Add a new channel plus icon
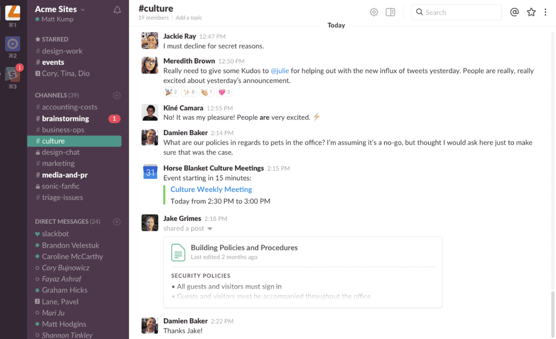 (x=117, y=95)
